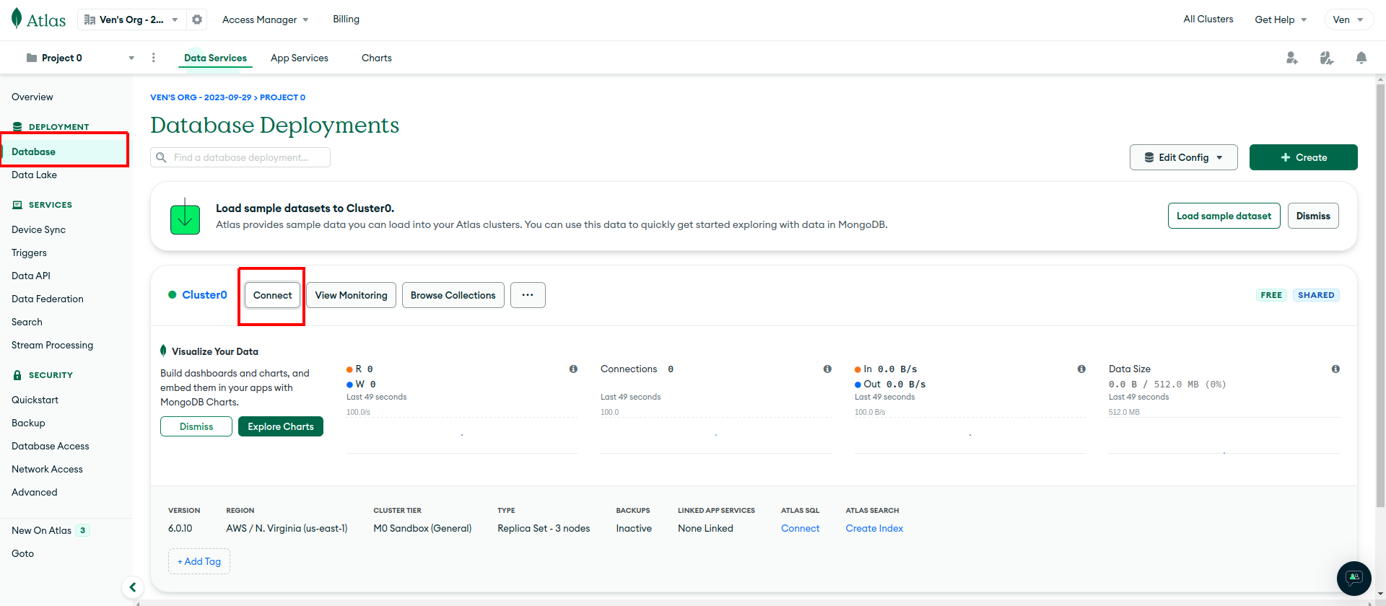This screenshot has width=1386, height=606.
Task: Open Quickstart under Security
Action: click(35, 400)
